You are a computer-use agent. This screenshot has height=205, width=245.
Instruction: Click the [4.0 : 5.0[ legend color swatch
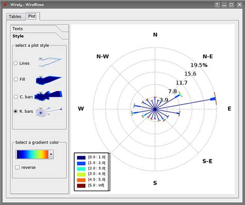tap(81, 180)
